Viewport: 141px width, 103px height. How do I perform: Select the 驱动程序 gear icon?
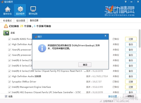pos(20,10)
